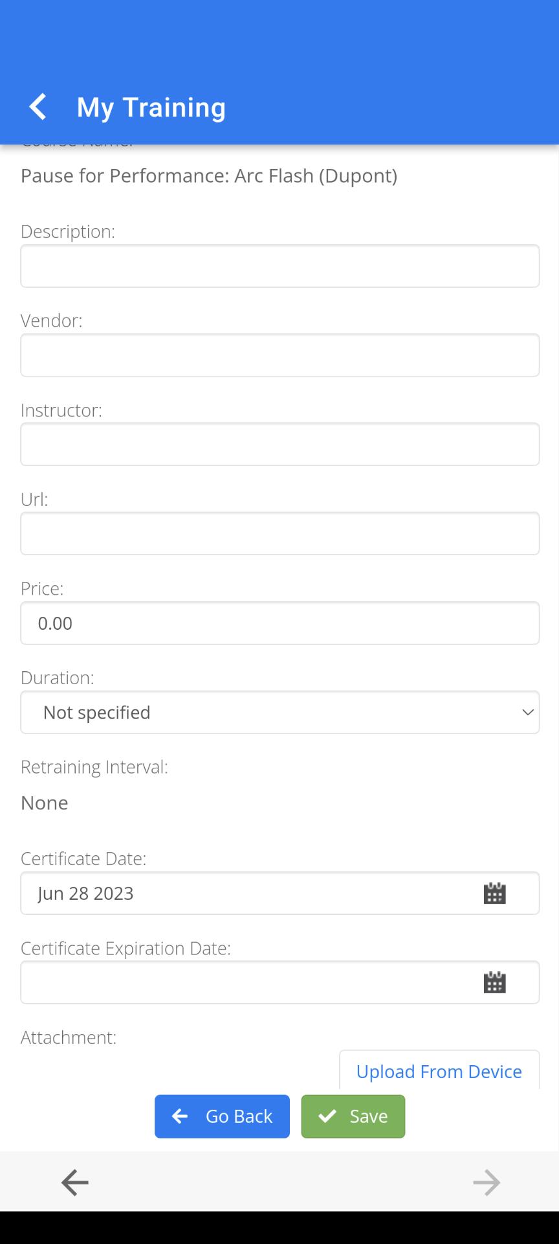Open the Certificate Expiration Date calendar icon
Viewport: 559px width, 1244px height.
[x=495, y=982]
